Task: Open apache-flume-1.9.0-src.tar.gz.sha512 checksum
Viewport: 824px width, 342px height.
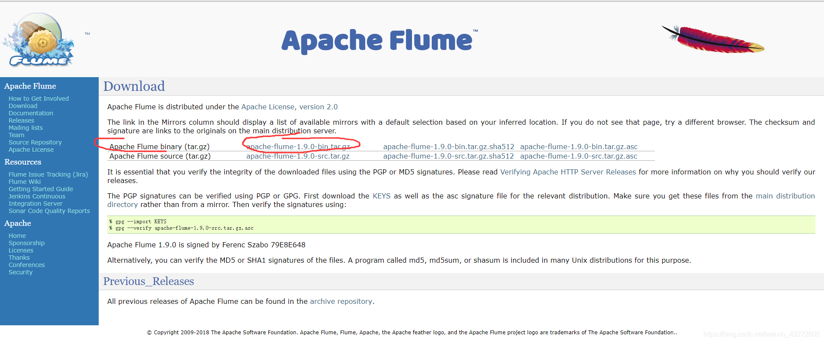Action: point(448,156)
